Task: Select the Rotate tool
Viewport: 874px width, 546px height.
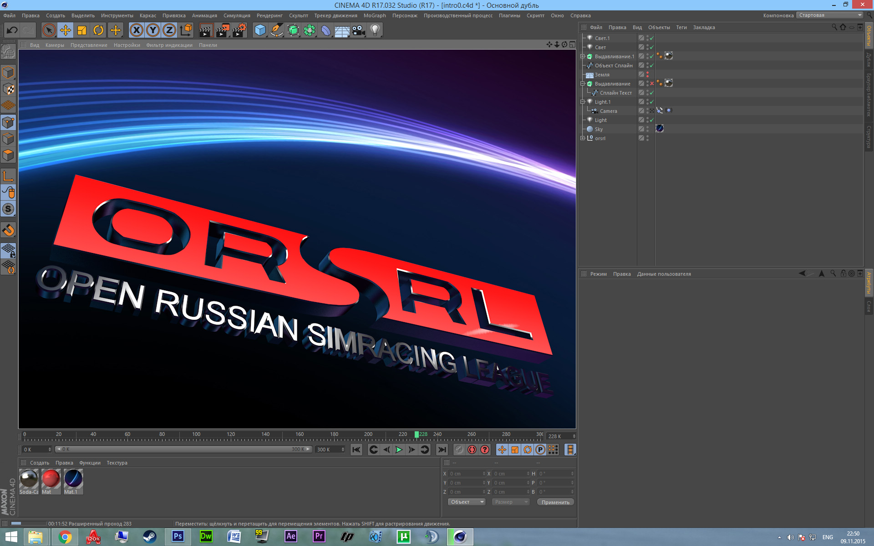Action: pyautogui.click(x=98, y=30)
